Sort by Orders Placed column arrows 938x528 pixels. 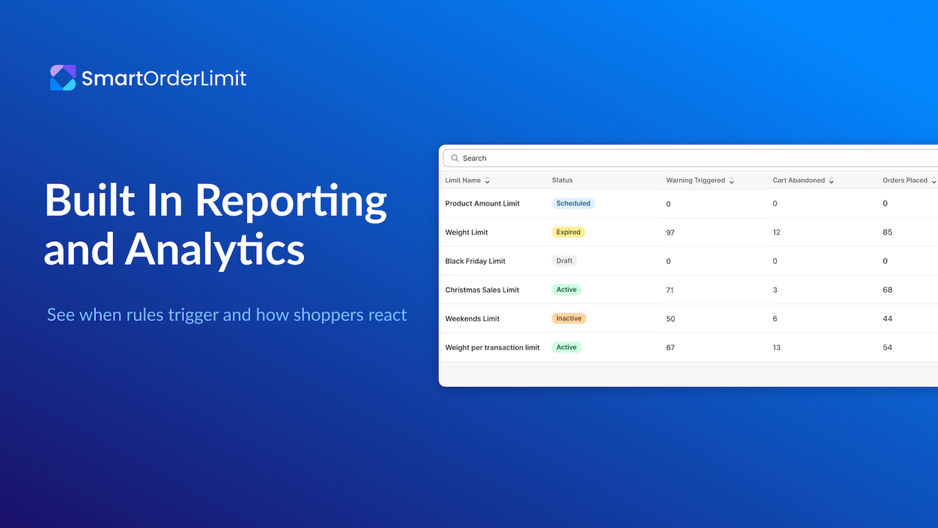934,180
